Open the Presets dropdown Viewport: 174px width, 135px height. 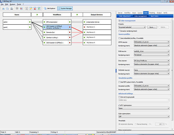click(x=132, y=27)
